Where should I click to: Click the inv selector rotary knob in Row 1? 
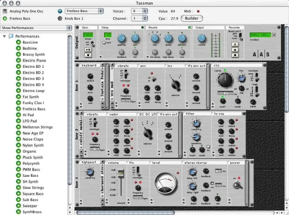pyautogui.click(x=175, y=85)
